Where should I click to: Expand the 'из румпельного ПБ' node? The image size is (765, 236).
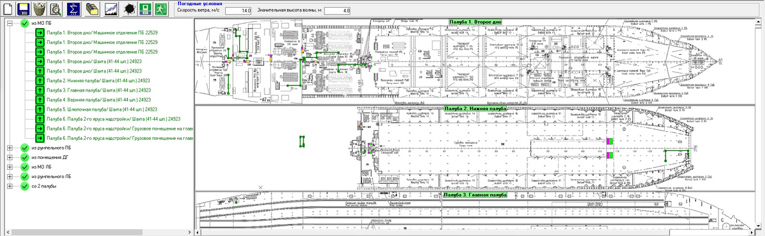click(x=10, y=148)
